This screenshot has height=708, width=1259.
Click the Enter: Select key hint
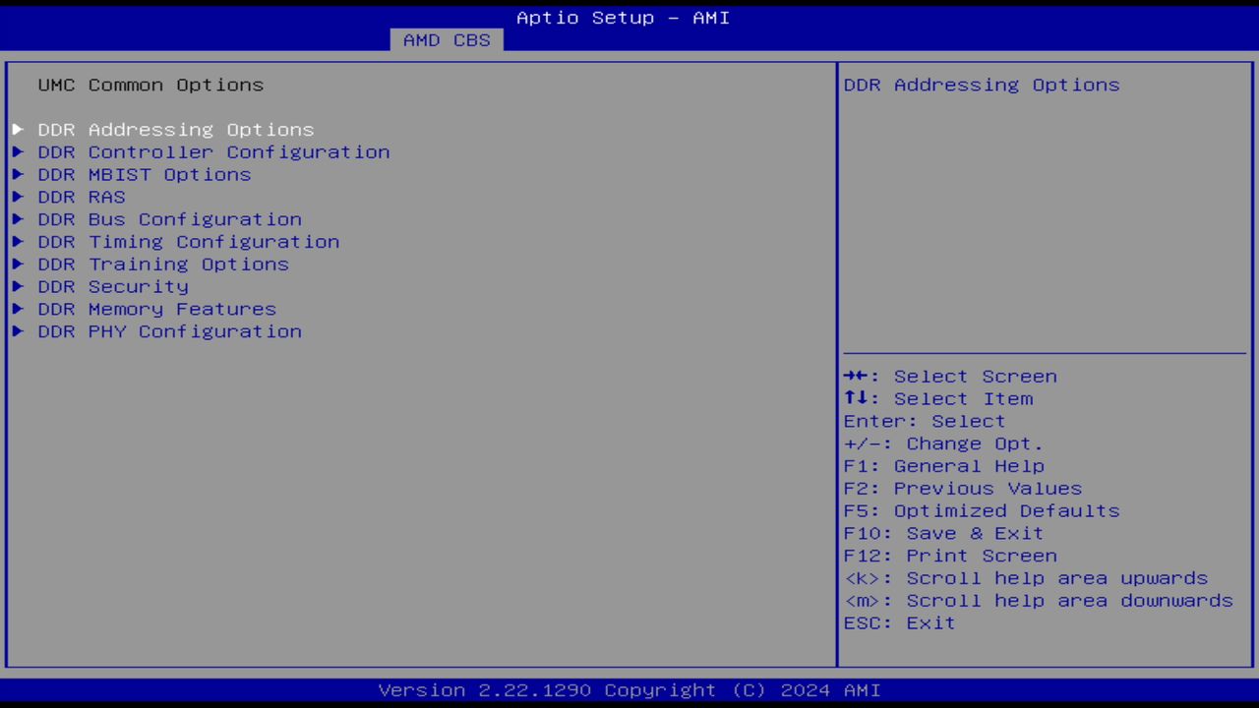pos(925,421)
